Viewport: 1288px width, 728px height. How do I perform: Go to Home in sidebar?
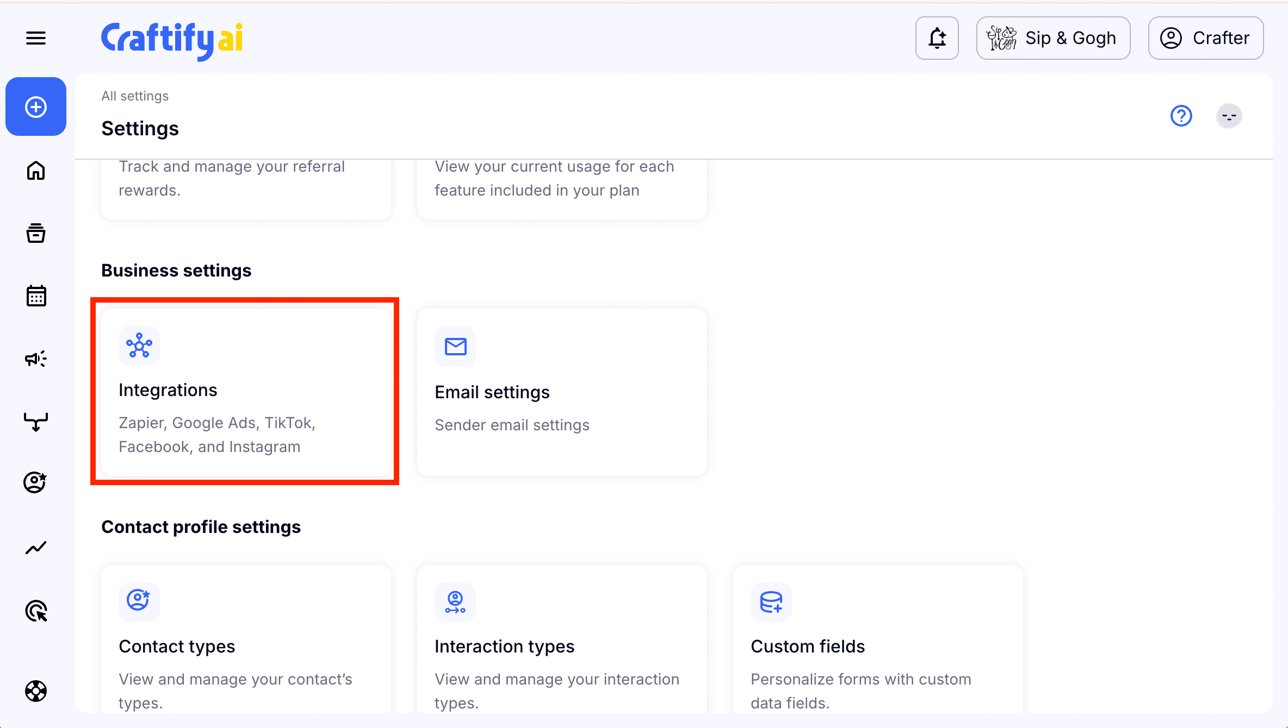tap(36, 171)
